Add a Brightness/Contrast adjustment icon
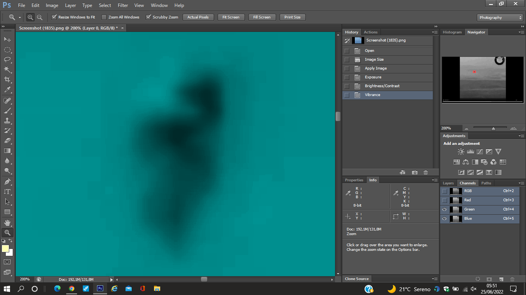Image resolution: width=526 pixels, height=295 pixels. pyautogui.click(x=461, y=152)
